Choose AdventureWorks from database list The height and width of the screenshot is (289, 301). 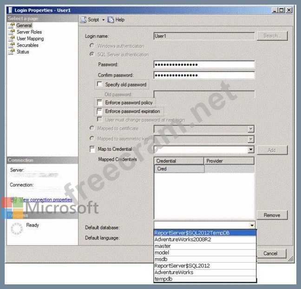pos(205,272)
